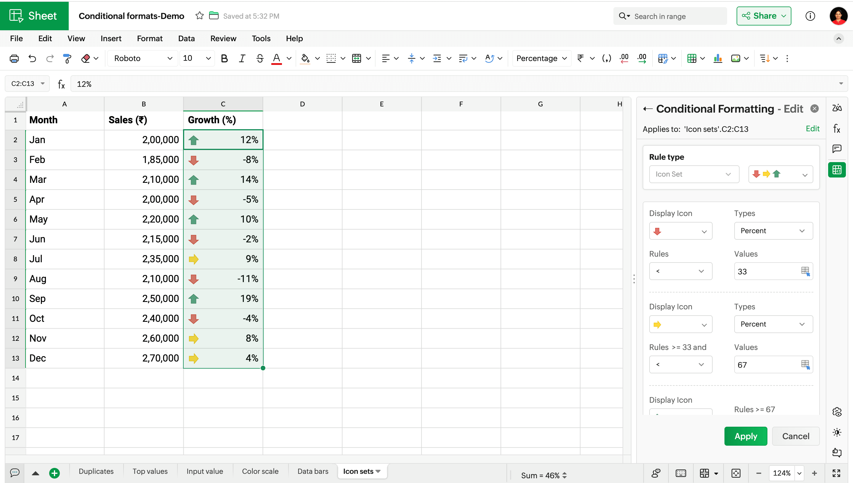Open the first Percent Types dropdown

(x=773, y=231)
